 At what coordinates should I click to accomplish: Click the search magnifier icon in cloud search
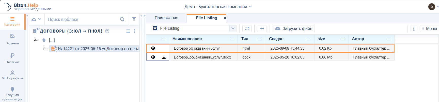point(122,19)
